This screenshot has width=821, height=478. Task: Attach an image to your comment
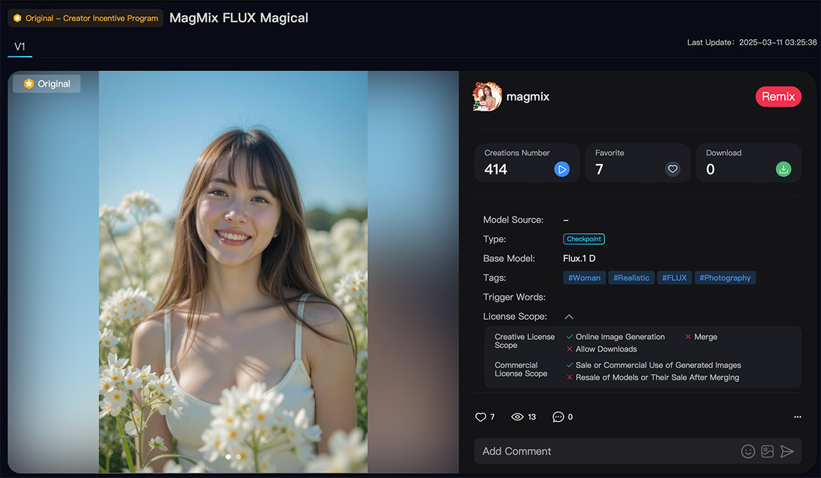pyautogui.click(x=767, y=451)
